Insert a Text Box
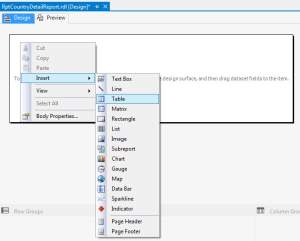 (x=127, y=79)
